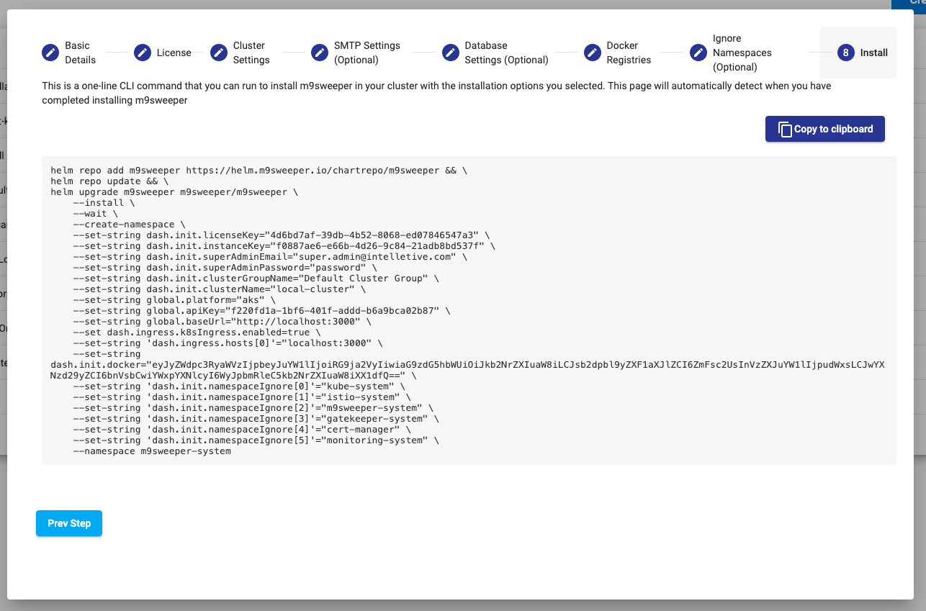
Task: Select the Ignore Namespaces (Optional) step label
Action: click(742, 53)
